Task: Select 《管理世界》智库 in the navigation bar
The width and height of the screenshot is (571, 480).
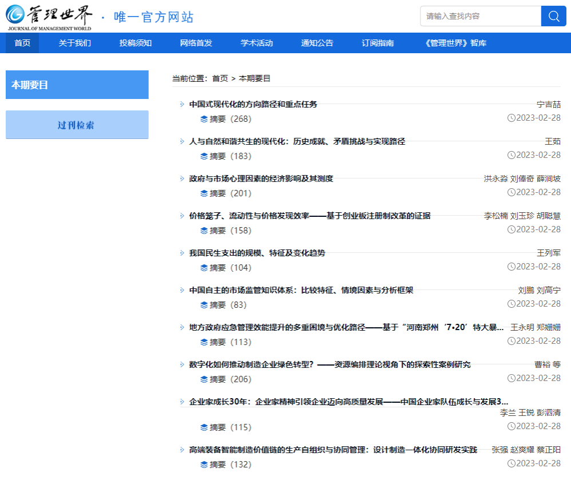Action: tap(456, 43)
